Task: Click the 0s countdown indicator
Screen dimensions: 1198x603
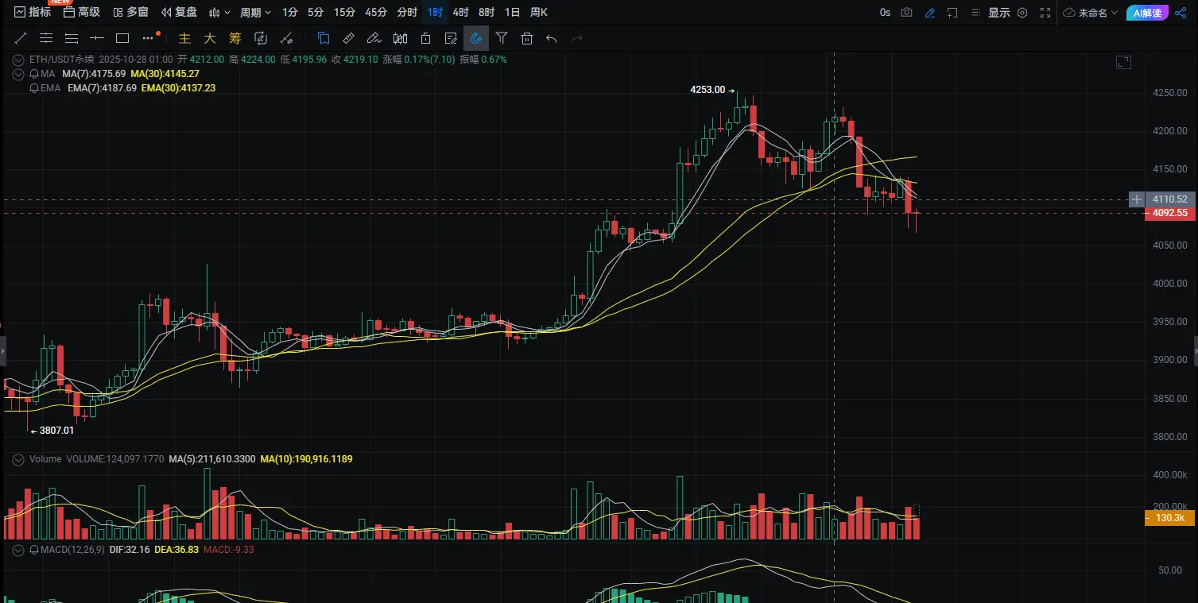Action: (x=885, y=12)
